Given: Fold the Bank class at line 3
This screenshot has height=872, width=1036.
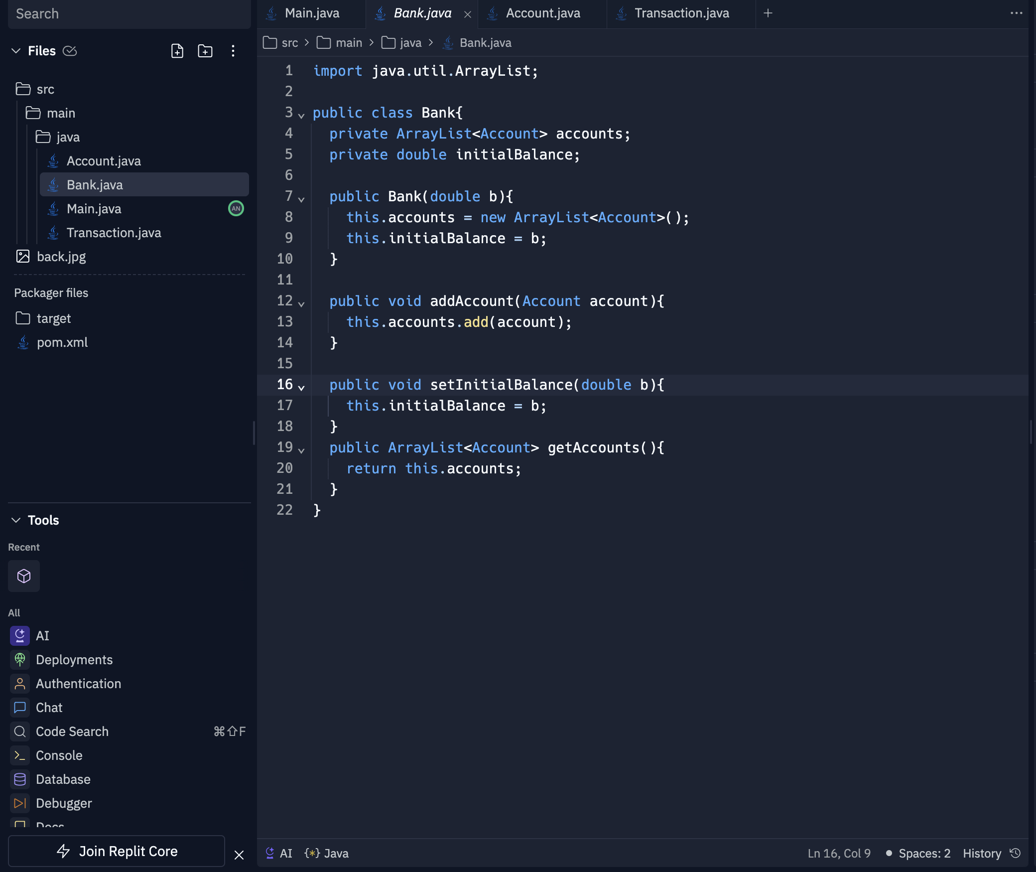Looking at the screenshot, I should (x=301, y=116).
